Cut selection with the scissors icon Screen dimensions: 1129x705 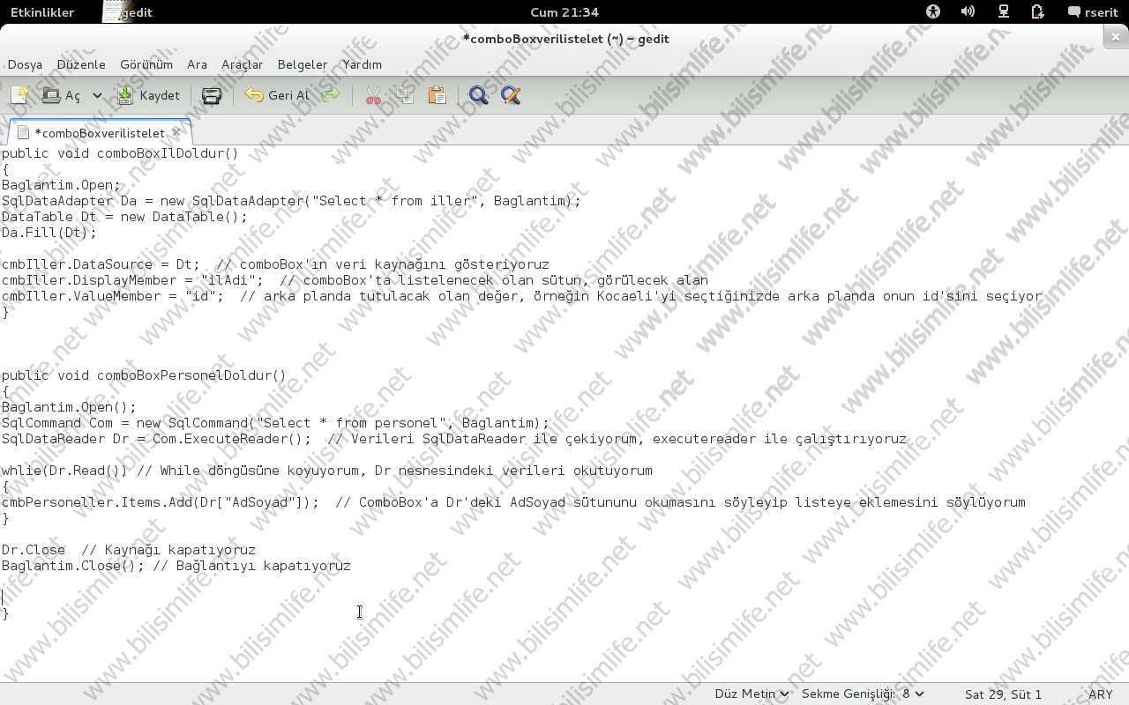373,95
